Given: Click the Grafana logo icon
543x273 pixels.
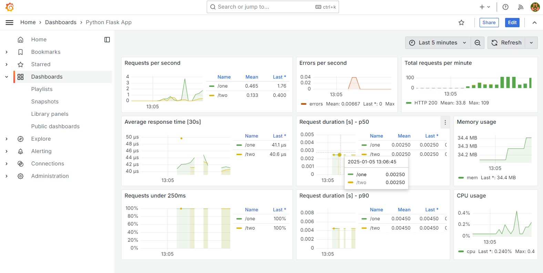Looking at the screenshot, I should (x=10, y=7).
